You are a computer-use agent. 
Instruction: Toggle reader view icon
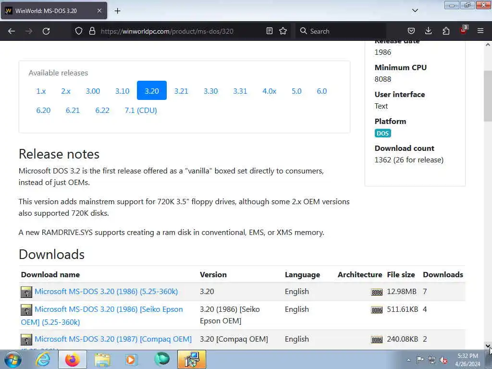(x=269, y=31)
